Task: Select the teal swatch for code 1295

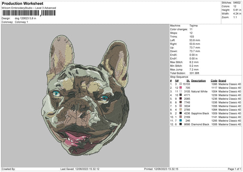Action: [181, 120]
